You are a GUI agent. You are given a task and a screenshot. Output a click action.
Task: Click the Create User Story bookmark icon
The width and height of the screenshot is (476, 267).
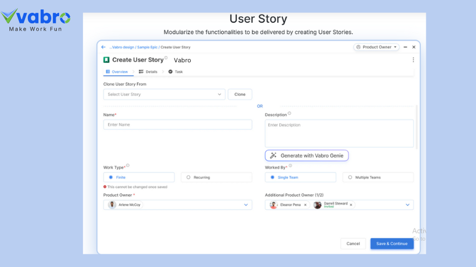[x=106, y=60]
